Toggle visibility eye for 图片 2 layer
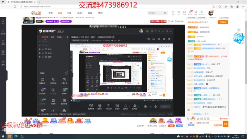 40,41
